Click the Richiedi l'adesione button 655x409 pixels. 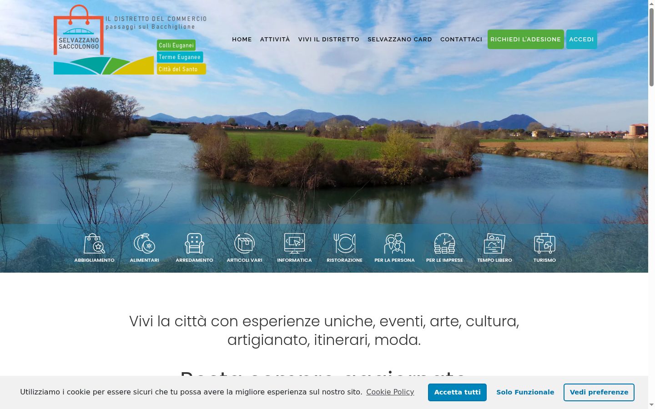click(x=526, y=40)
